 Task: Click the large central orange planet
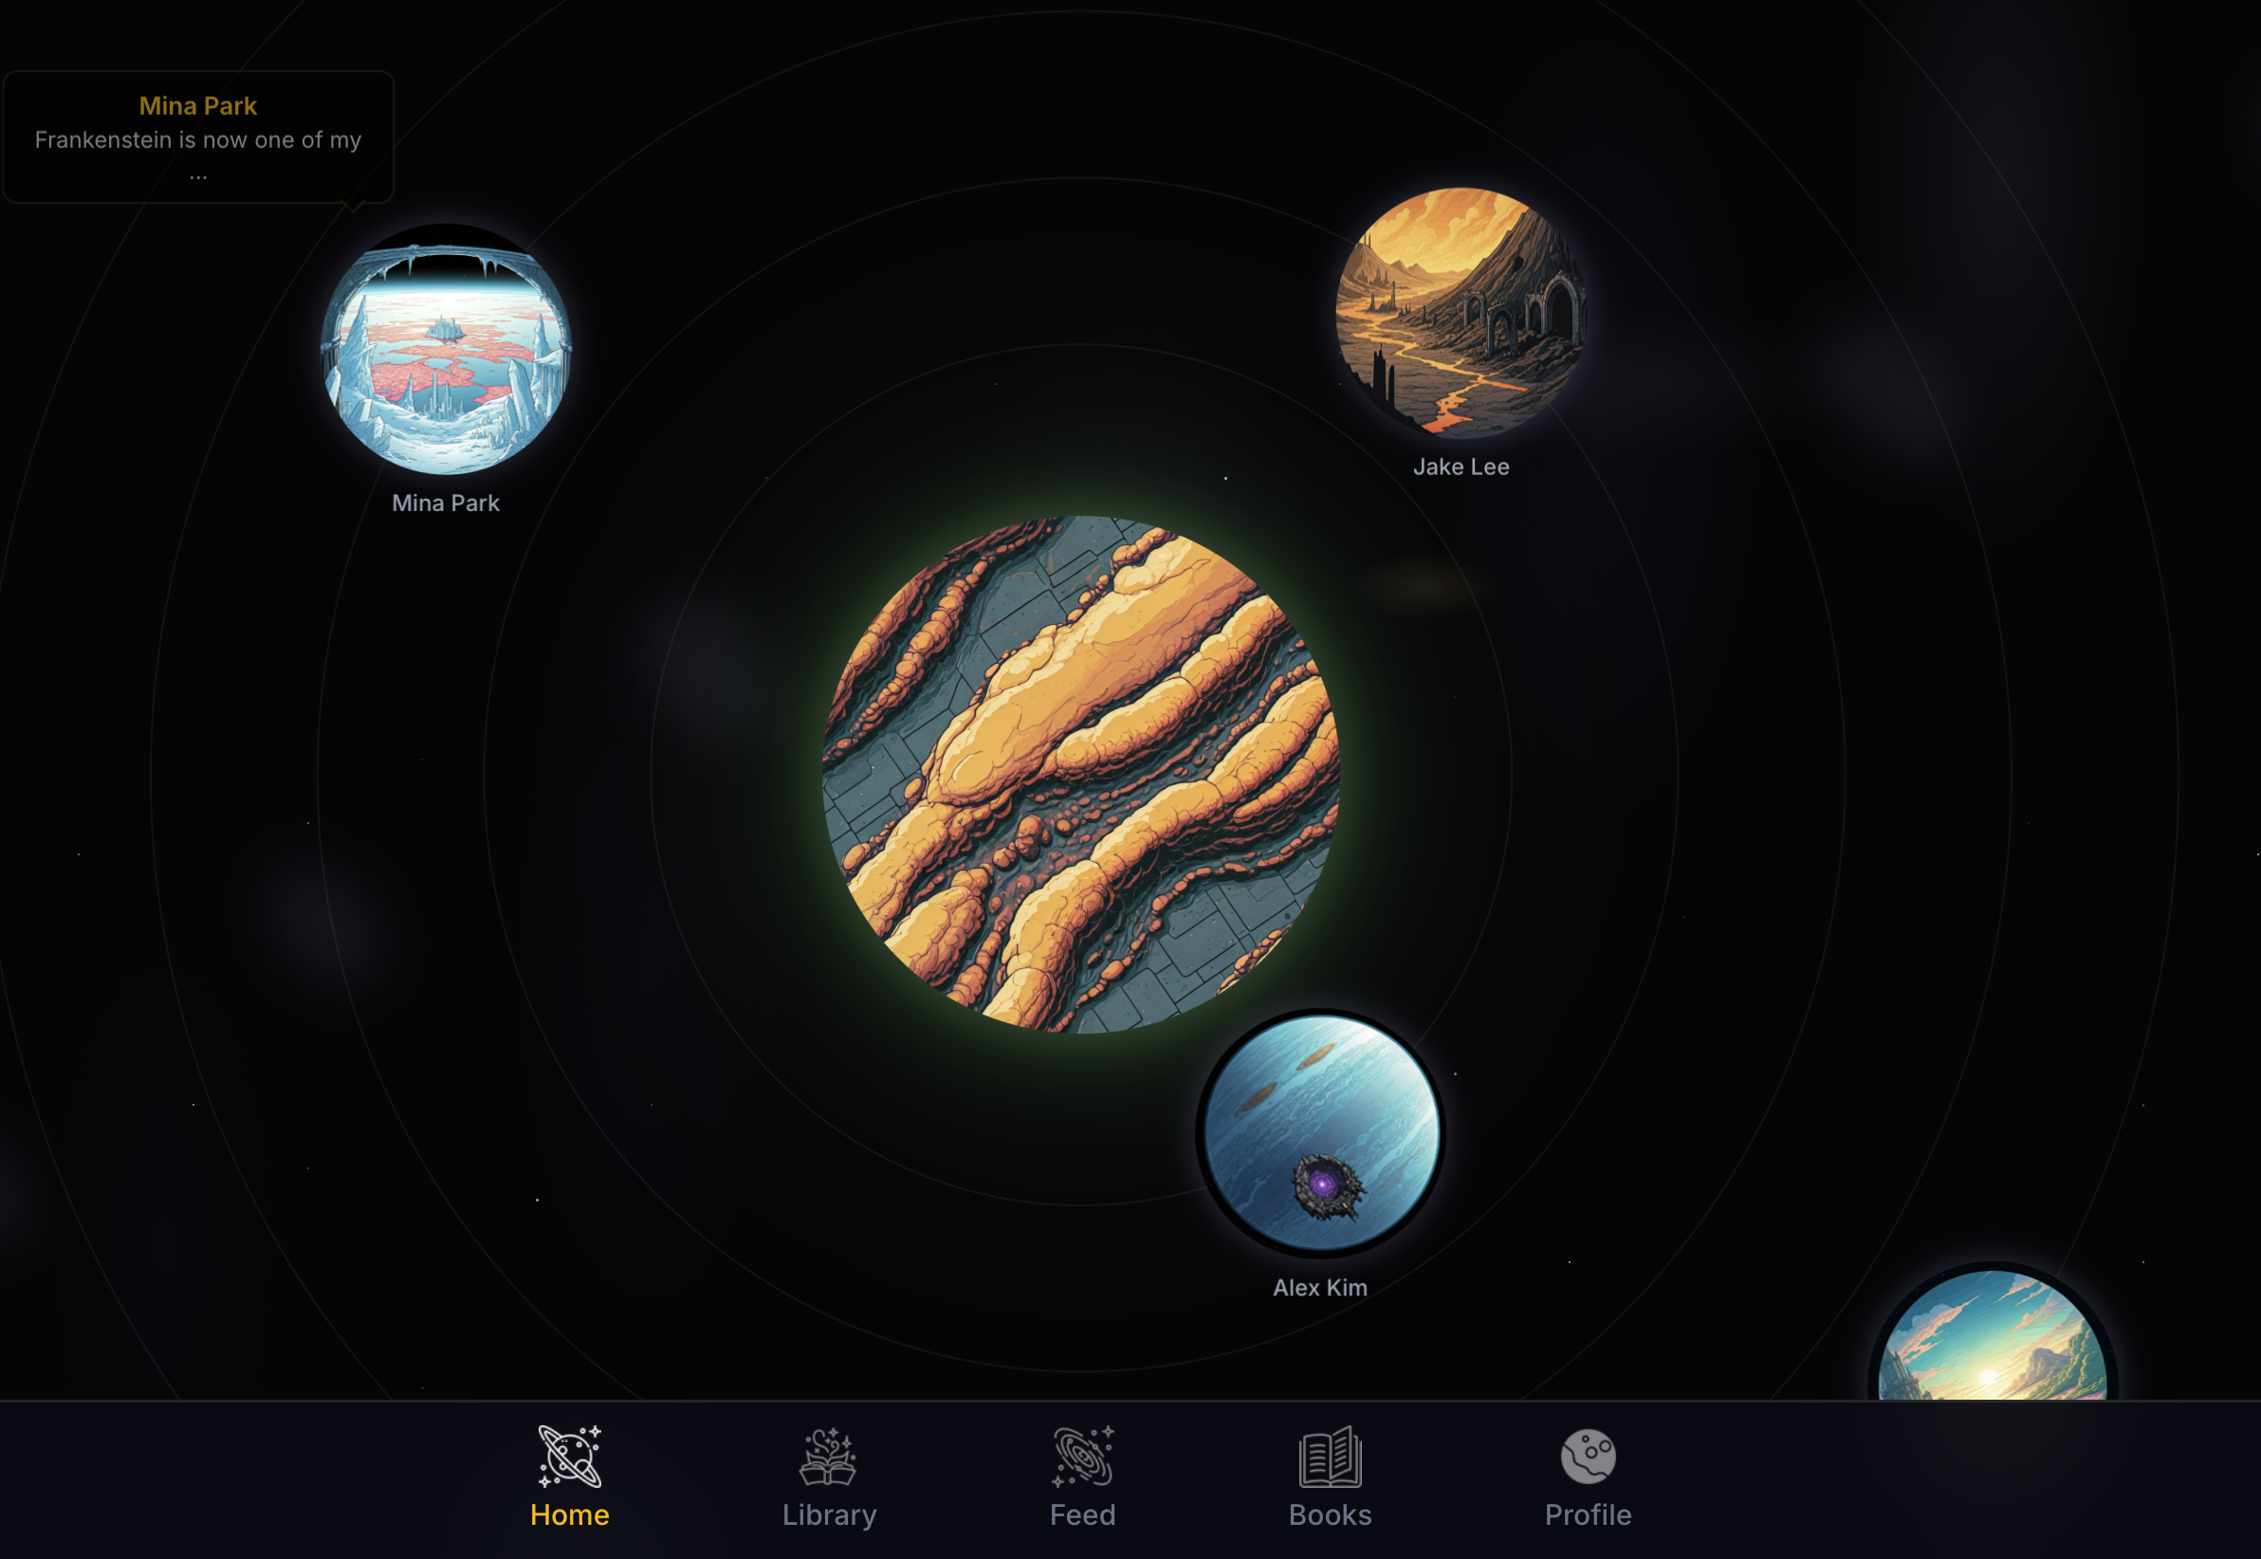(1080, 774)
